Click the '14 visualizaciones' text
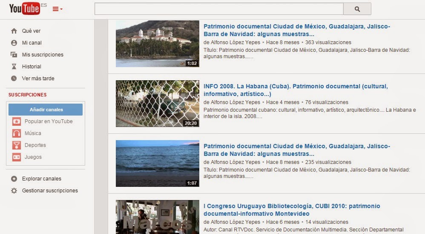 (327, 222)
